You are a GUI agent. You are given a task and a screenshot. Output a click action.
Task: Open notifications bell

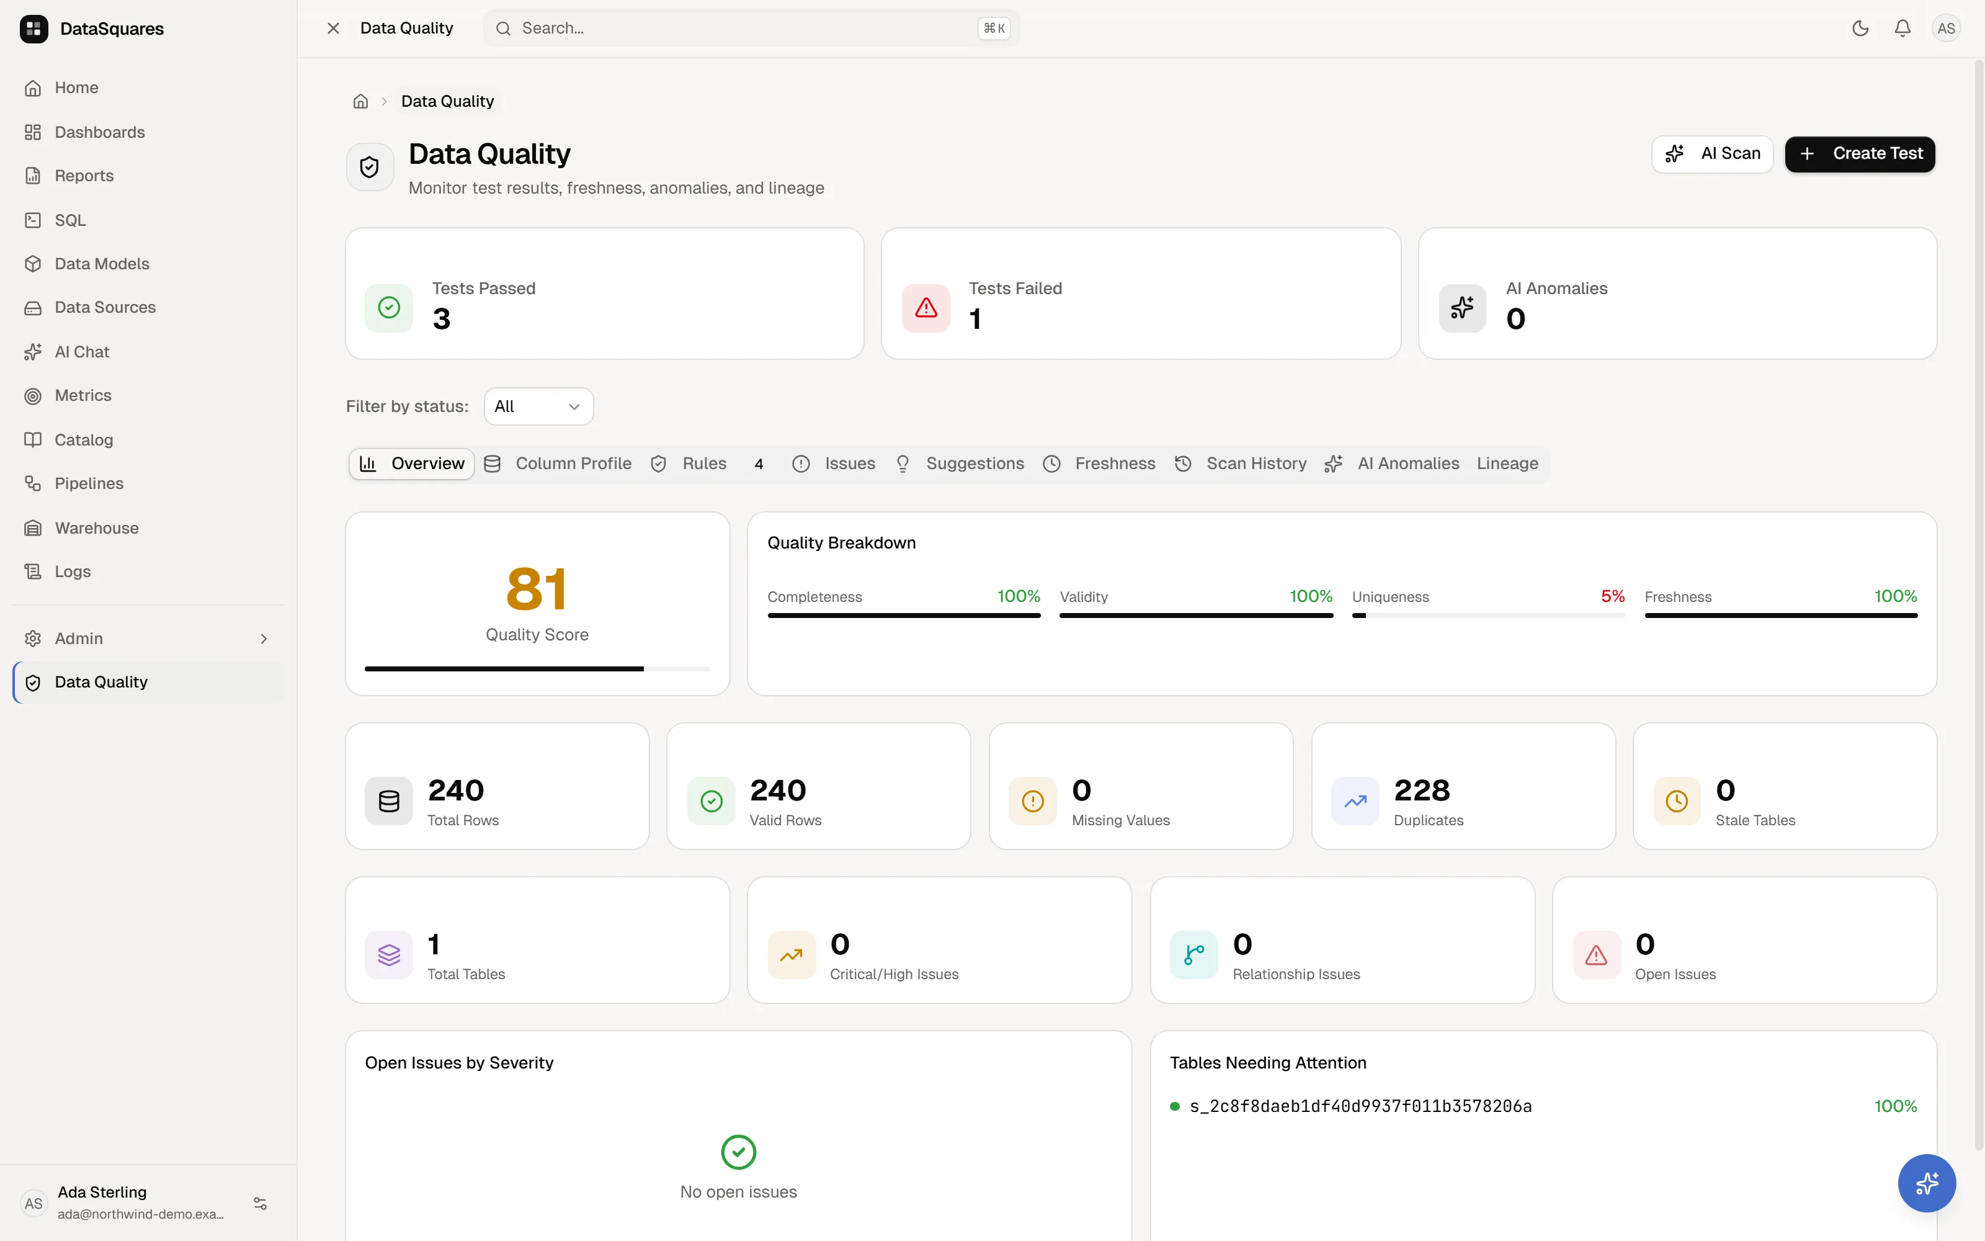[x=1903, y=28]
